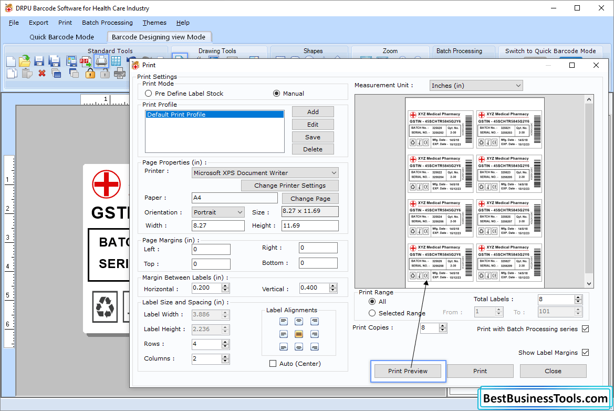Click the red X Delete icon

tap(42, 73)
